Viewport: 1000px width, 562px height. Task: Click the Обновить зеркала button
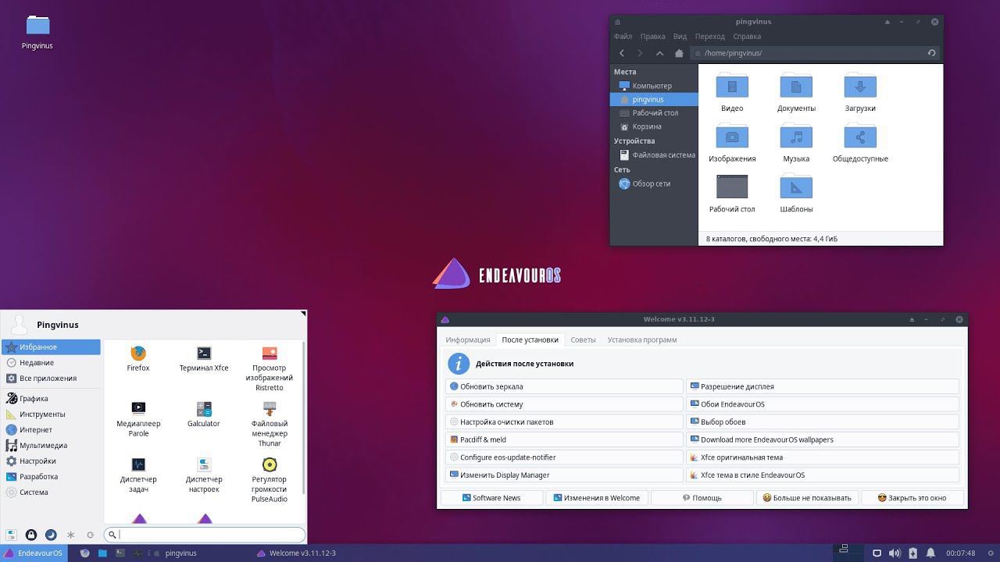tap(564, 386)
